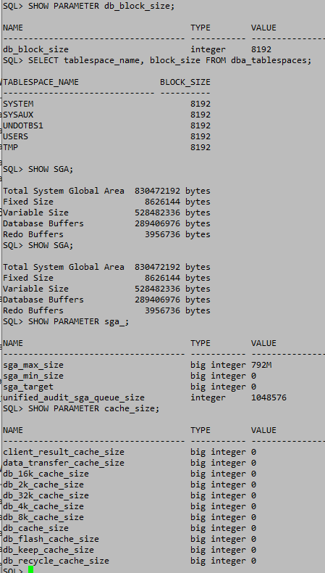
Task: Select the TMP tablespace name
Action: pyautogui.click(x=11, y=147)
